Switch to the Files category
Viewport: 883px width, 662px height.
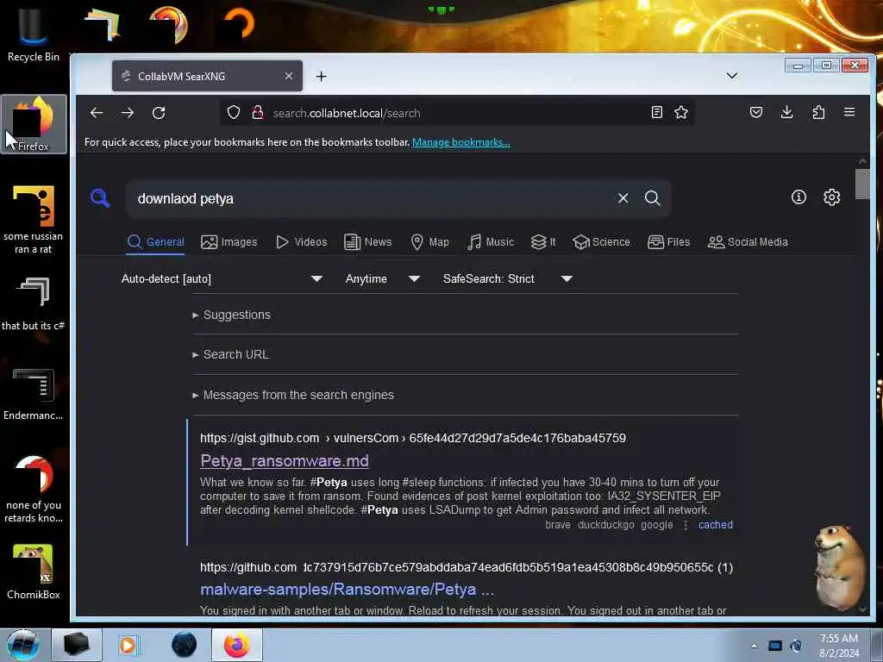668,242
